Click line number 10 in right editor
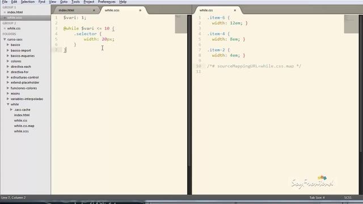Image resolution: width=363 pixels, height=204 pixels. [x=199, y=66]
